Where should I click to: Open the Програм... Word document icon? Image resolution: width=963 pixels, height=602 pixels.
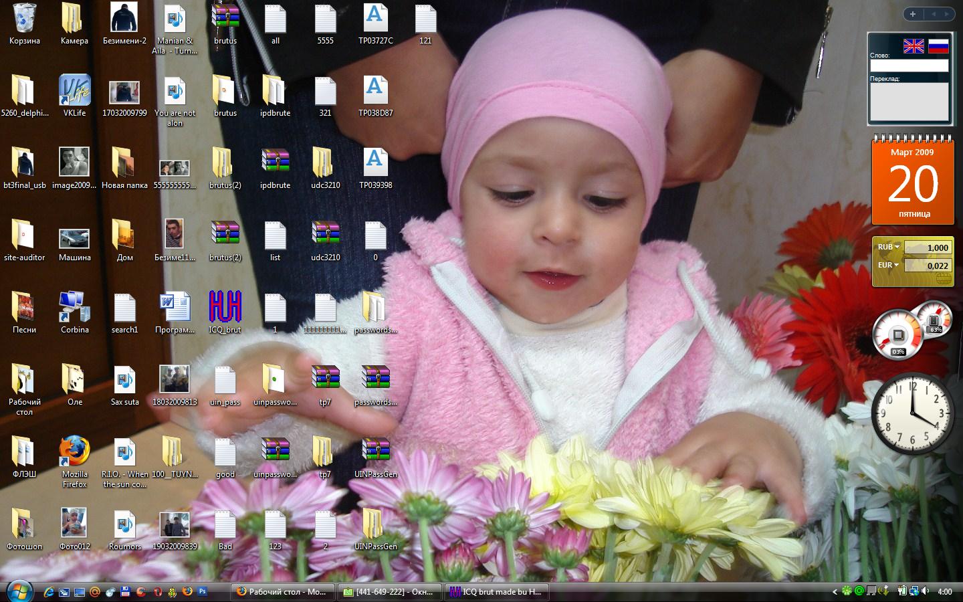click(175, 308)
